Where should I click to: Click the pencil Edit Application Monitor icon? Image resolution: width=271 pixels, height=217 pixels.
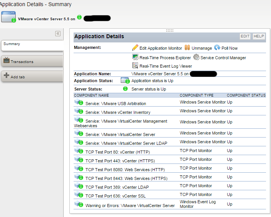point(135,47)
